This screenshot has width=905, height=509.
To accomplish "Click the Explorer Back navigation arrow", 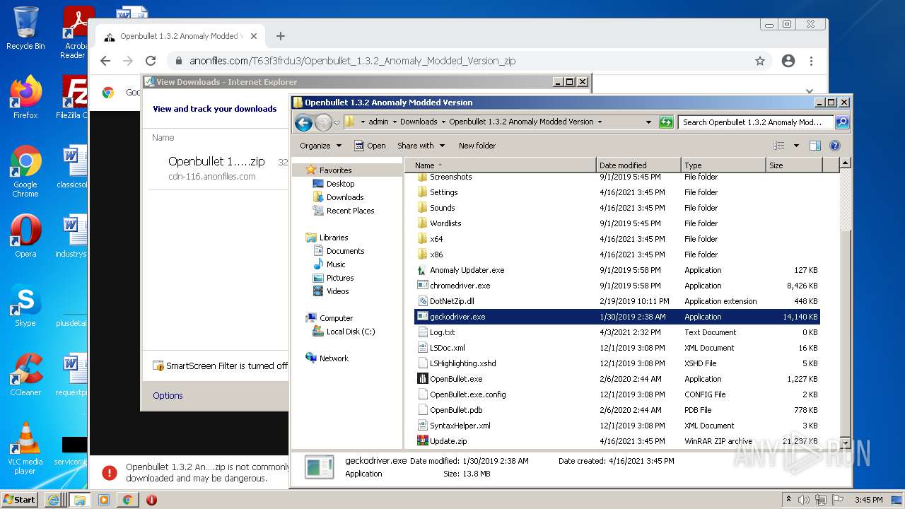I will tap(304, 123).
